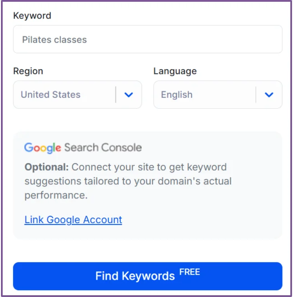Click the Keyword field label

pos(32,15)
